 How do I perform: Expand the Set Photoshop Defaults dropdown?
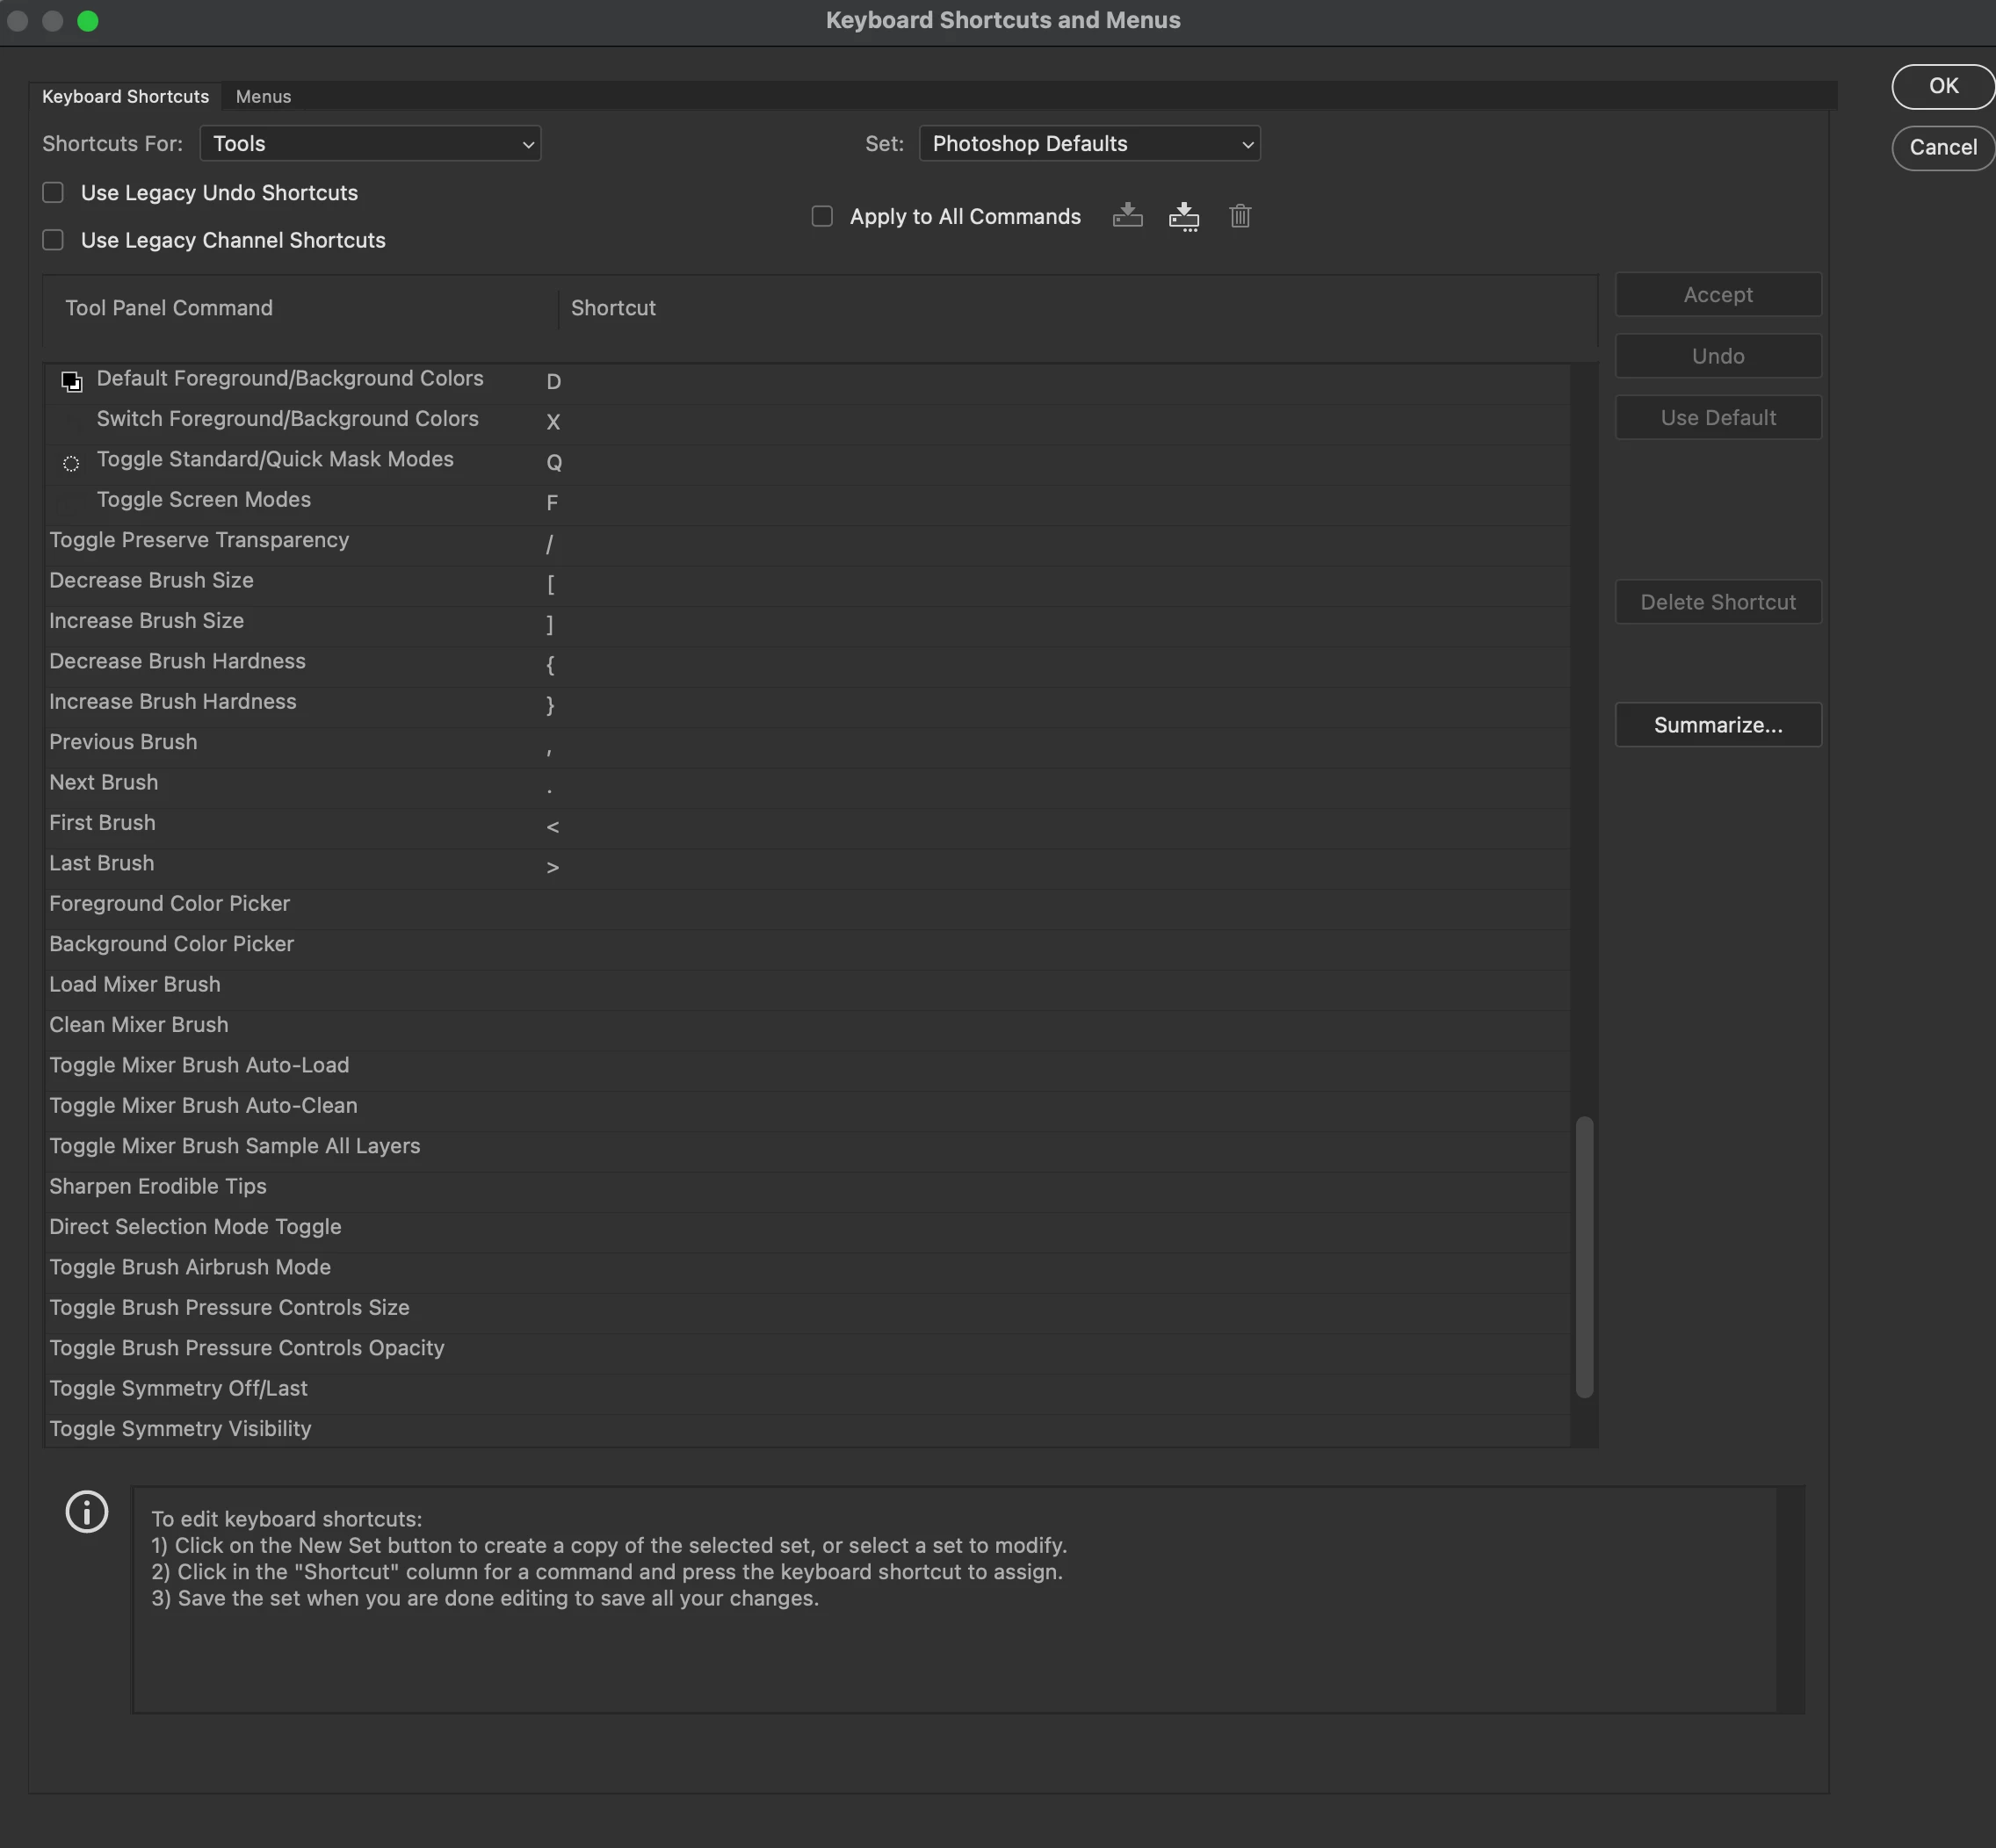coord(1089,144)
